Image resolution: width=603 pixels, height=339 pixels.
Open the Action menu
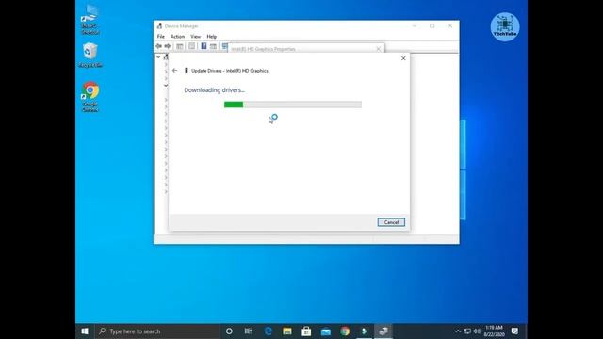tap(177, 37)
